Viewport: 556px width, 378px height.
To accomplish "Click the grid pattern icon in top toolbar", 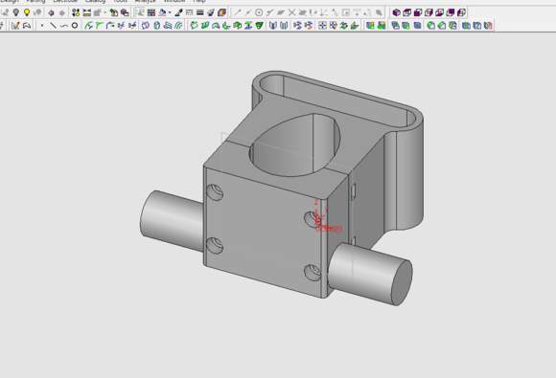I will (x=151, y=12).
